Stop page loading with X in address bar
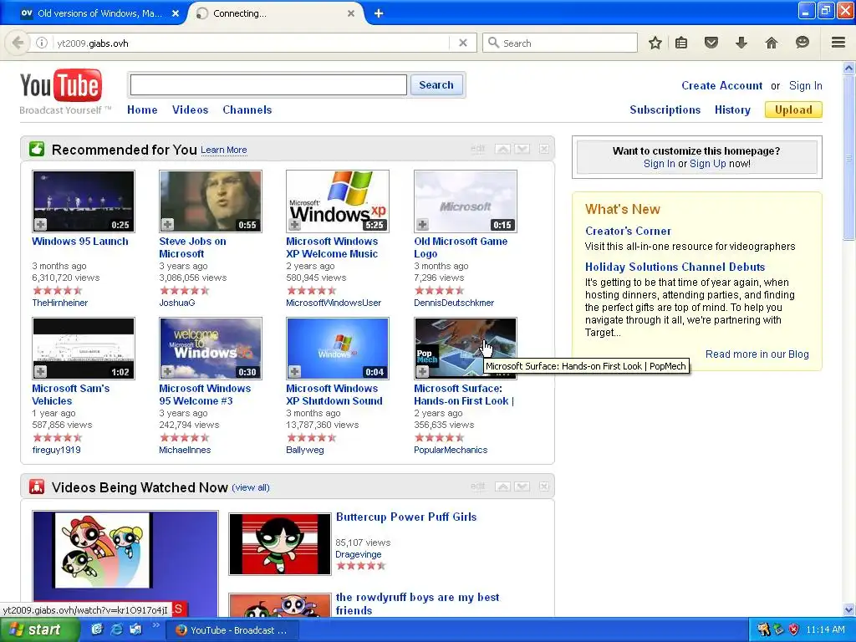Viewport: 856px width, 642px height. (463, 43)
